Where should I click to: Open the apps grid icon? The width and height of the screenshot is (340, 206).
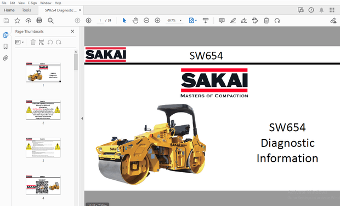coord(332,10)
